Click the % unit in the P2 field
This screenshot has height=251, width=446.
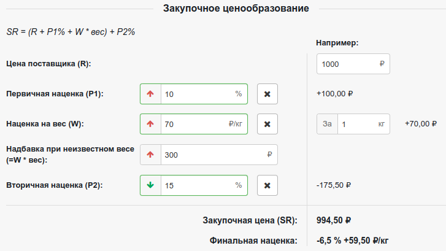238,185
